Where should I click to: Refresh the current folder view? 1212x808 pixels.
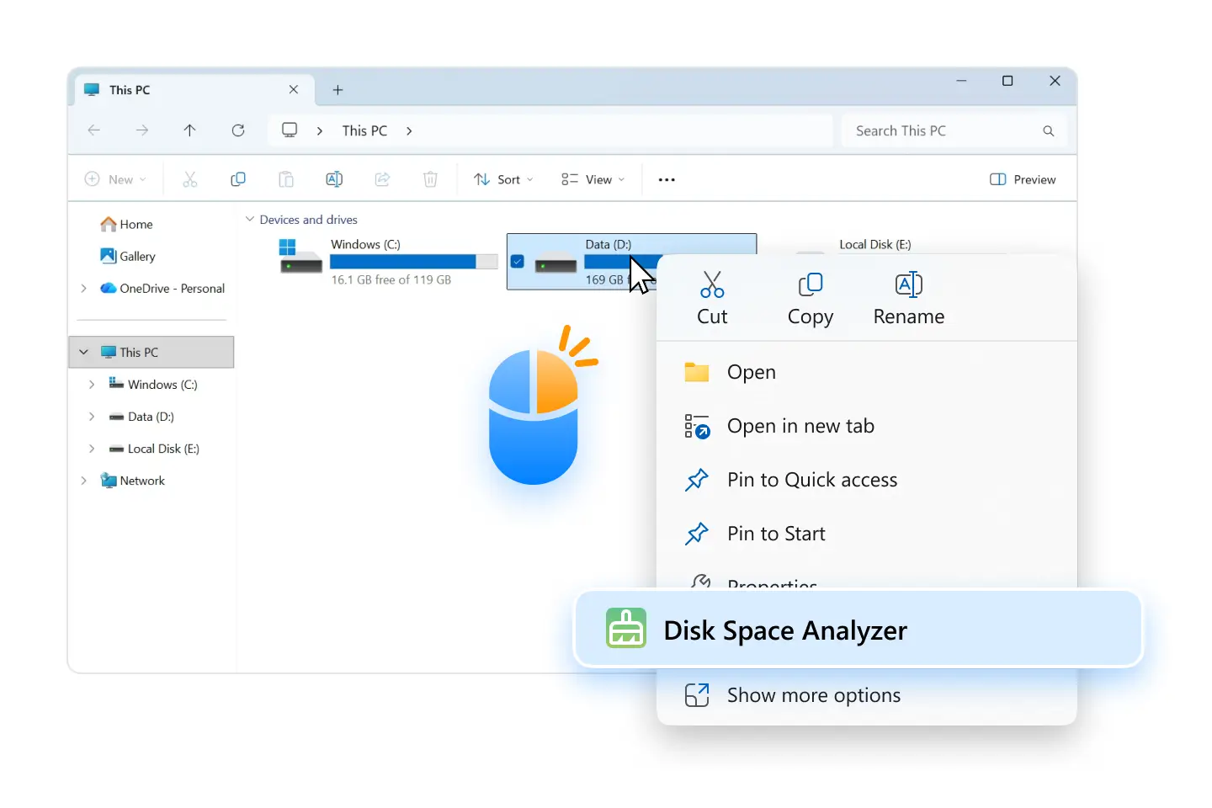[238, 130]
